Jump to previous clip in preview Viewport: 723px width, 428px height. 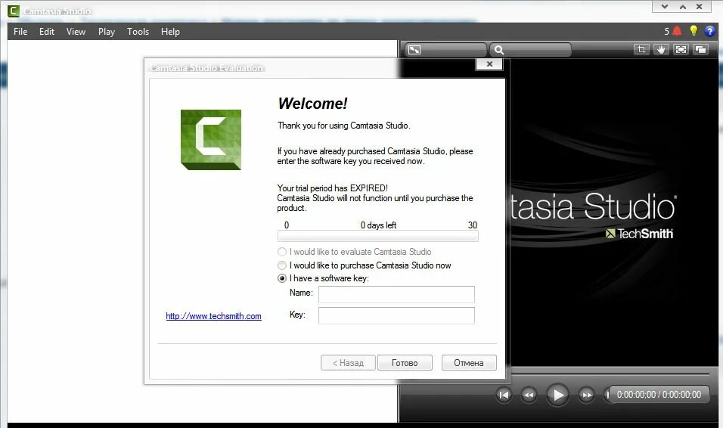pyautogui.click(x=504, y=395)
